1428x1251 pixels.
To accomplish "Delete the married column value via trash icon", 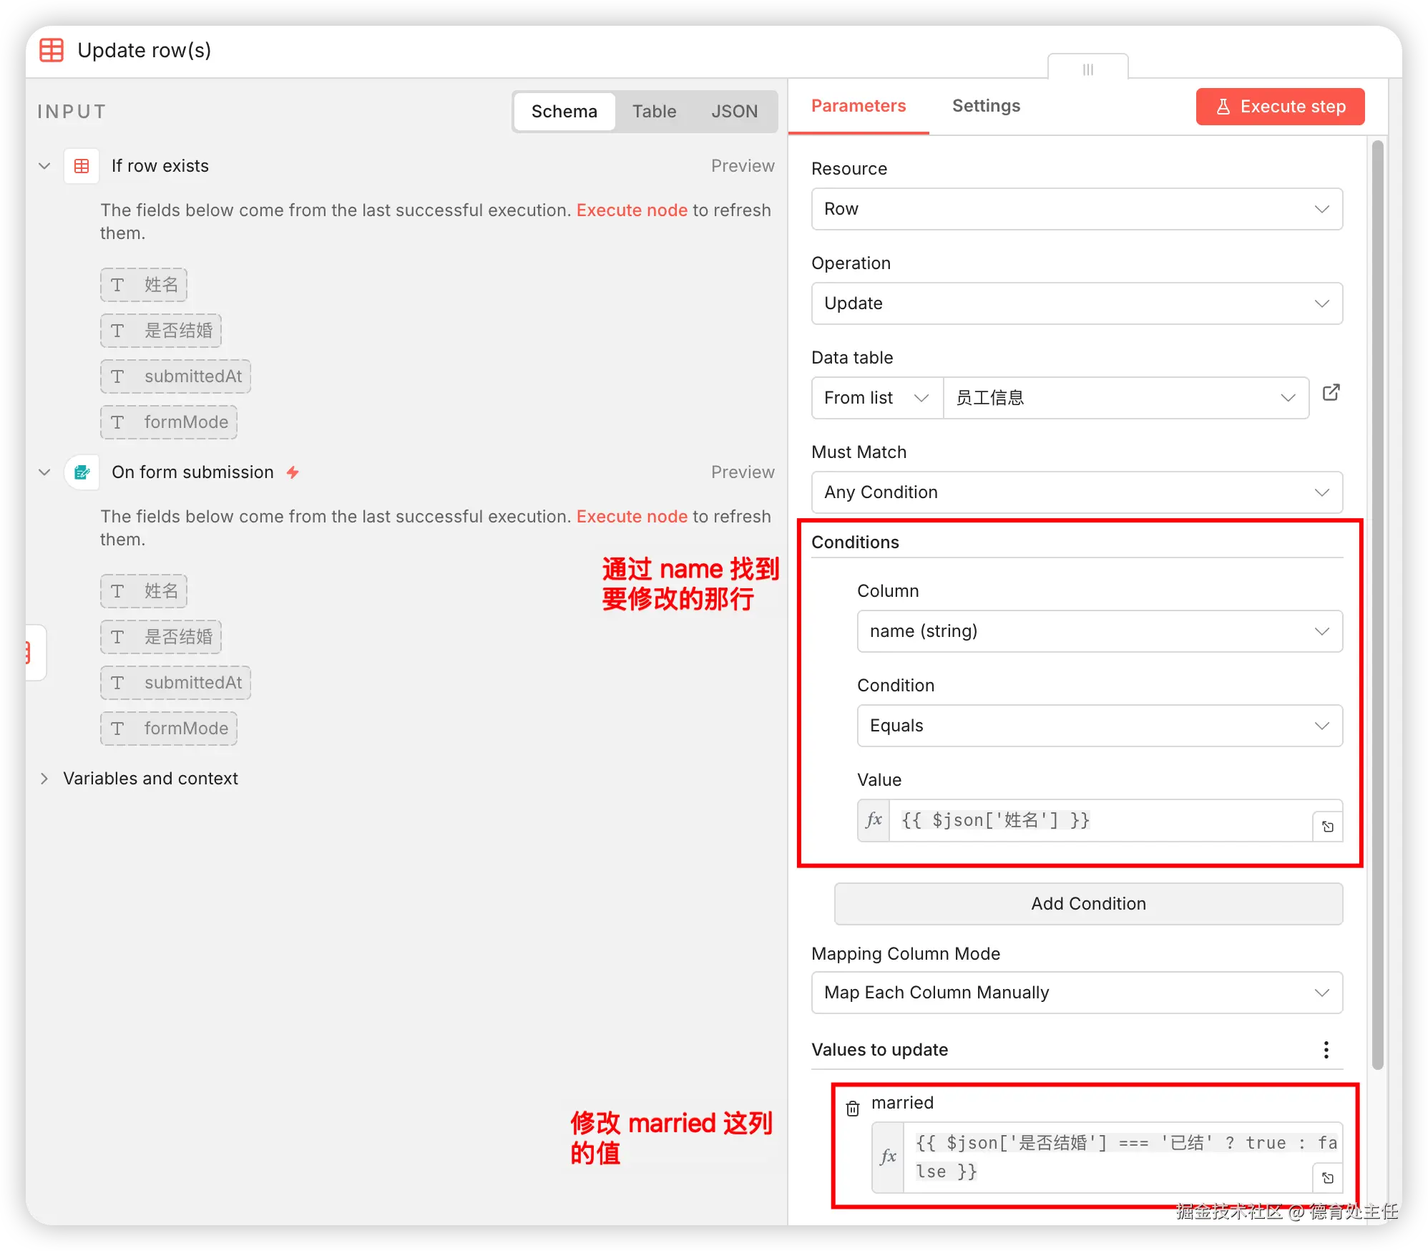I will (853, 1109).
